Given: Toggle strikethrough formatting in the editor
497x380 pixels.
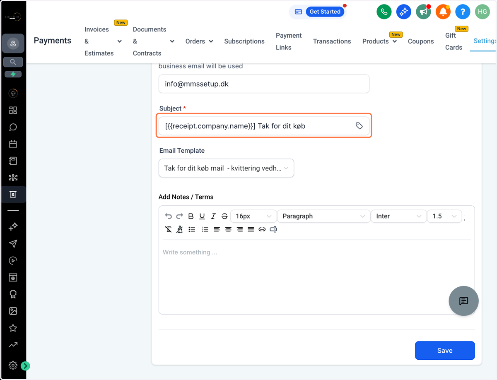Looking at the screenshot, I should 224,216.
